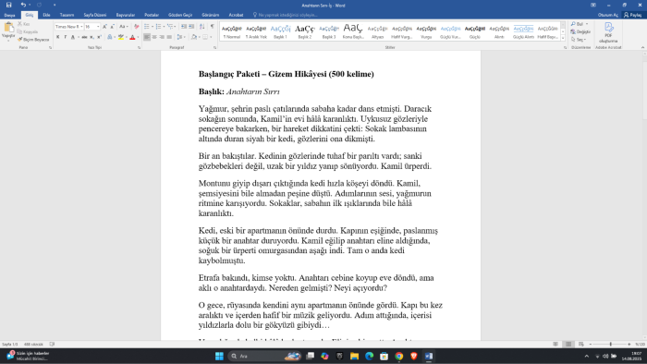Decrease the paragraph indent

(184, 27)
